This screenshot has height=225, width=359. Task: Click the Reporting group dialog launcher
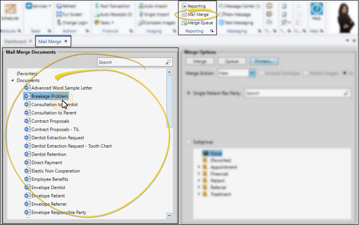coord(212,31)
